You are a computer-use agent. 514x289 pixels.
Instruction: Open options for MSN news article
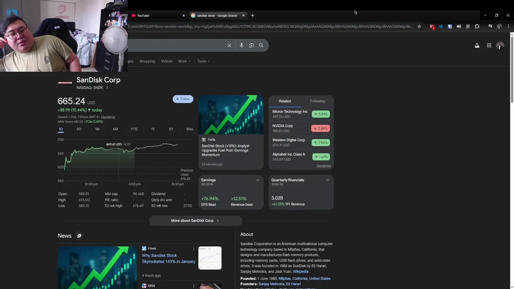pyautogui.click(x=194, y=286)
